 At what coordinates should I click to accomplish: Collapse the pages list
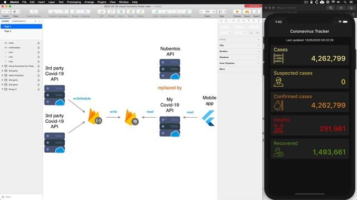(40, 21)
